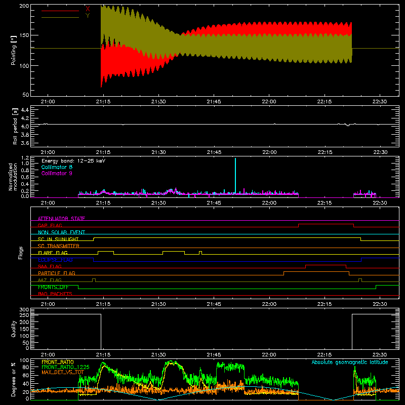The height and width of the screenshot is (405, 405).
Task: Click "22:00" under the Quality plot
Action: pyautogui.click(x=269, y=355)
